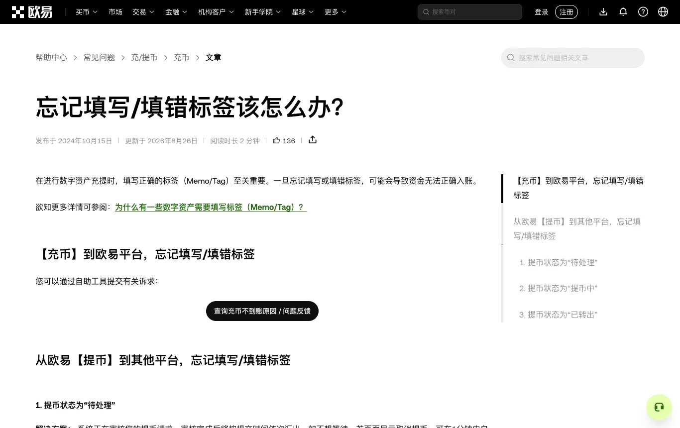Jump to 2. 提币状态为“提币中” in contents
The width and height of the screenshot is (680, 428).
pos(558,288)
